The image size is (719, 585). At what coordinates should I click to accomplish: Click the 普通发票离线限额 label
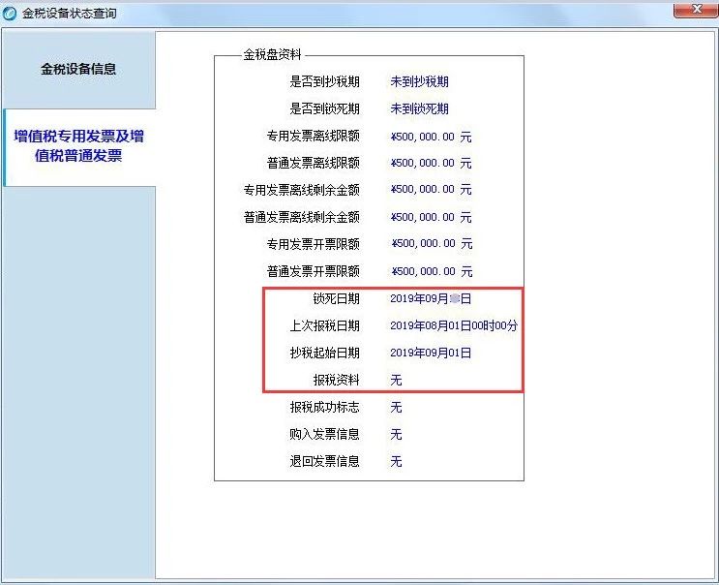[313, 164]
